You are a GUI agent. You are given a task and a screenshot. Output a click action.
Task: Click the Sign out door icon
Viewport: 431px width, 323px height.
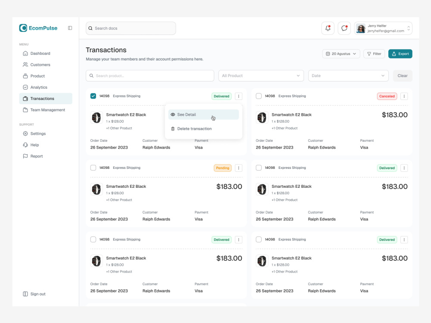pyautogui.click(x=25, y=294)
